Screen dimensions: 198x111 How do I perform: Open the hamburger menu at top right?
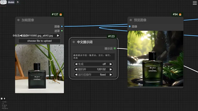195,3
